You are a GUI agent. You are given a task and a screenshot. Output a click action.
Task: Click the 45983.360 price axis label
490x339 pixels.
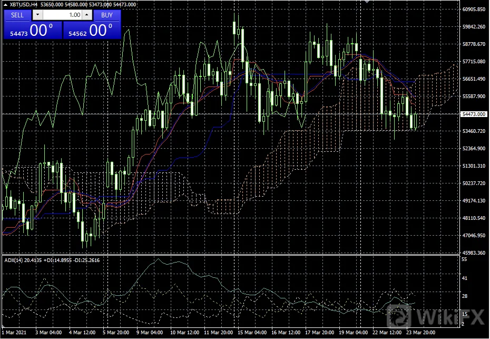coord(474,253)
